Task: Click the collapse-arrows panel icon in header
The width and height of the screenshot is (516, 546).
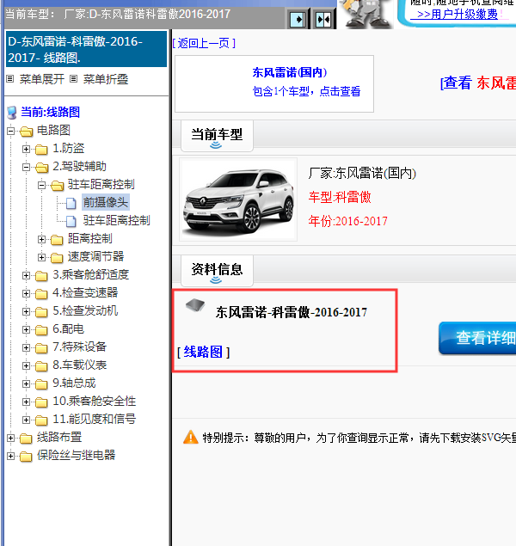Action: point(323,20)
